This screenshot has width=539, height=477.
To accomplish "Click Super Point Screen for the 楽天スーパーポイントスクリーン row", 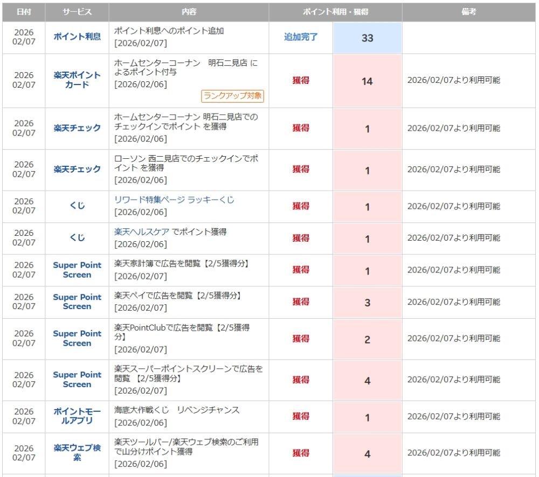I will pyautogui.click(x=77, y=380).
